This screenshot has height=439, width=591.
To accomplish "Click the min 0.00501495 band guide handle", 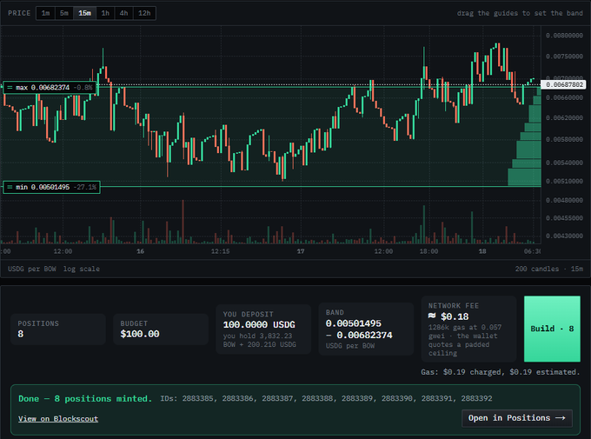I will 51,187.
